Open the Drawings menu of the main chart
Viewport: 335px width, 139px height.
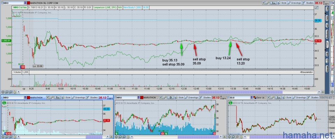tap(295, 3)
